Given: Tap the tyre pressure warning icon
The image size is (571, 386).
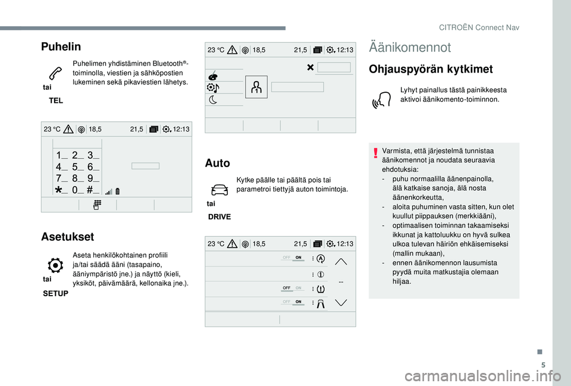Looking at the screenshot, I should click(x=321, y=289).
